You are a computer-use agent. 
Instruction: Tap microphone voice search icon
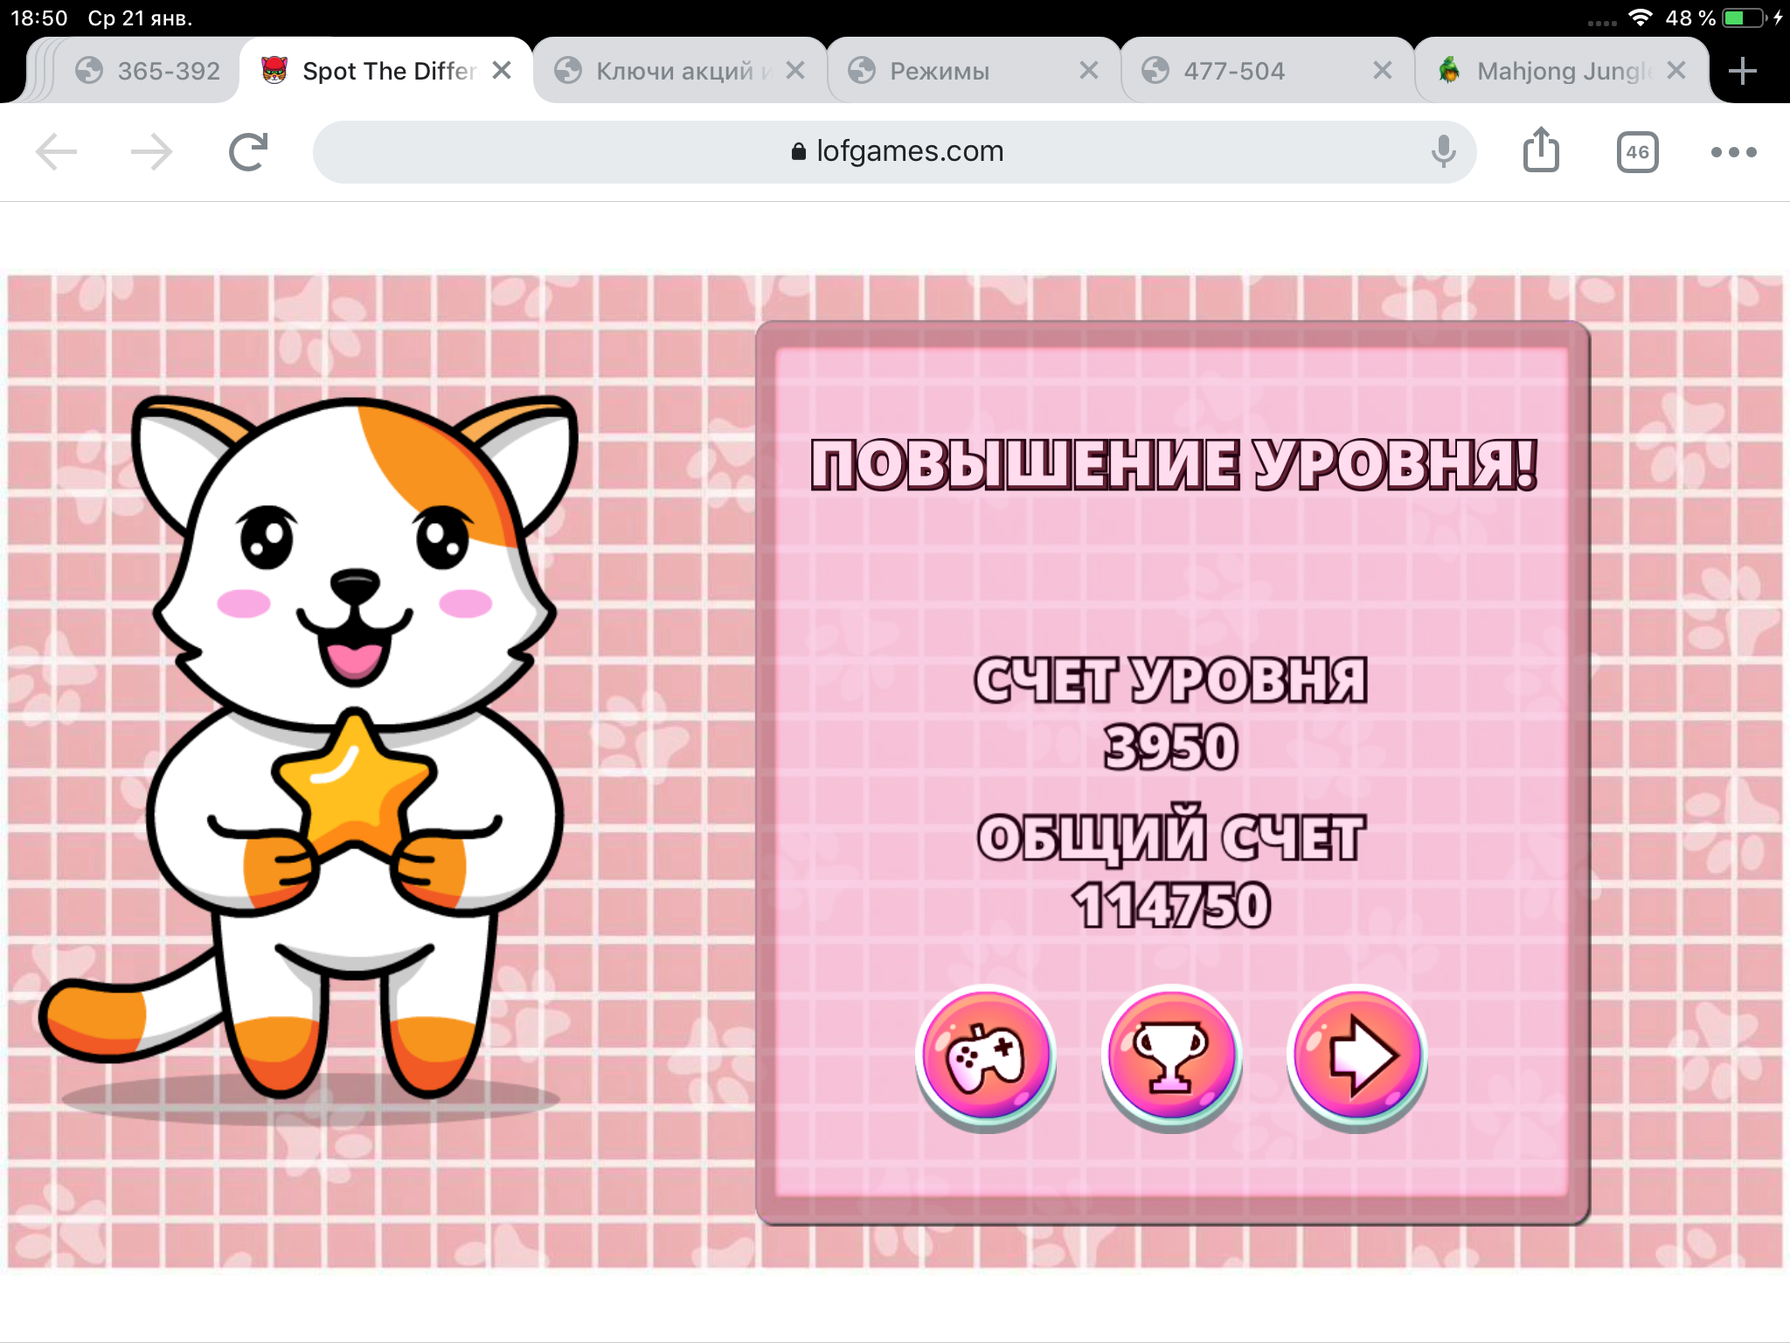tap(1443, 152)
